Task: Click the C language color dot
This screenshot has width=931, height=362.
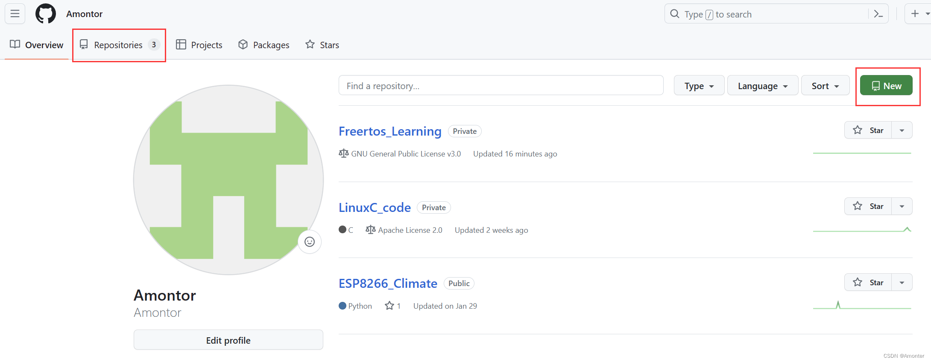Action: pyautogui.click(x=343, y=230)
